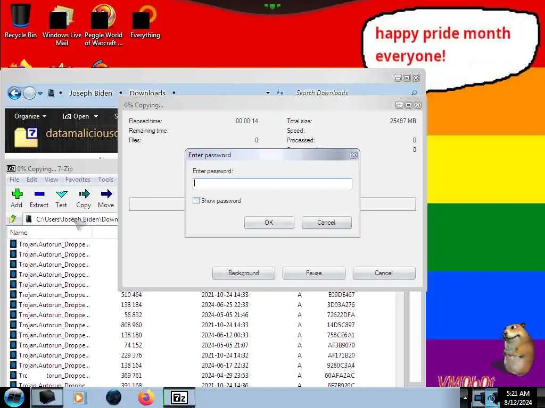545x408 pixels.
Task: Open the 7-Zip Favorites menu
Action: [78, 180]
